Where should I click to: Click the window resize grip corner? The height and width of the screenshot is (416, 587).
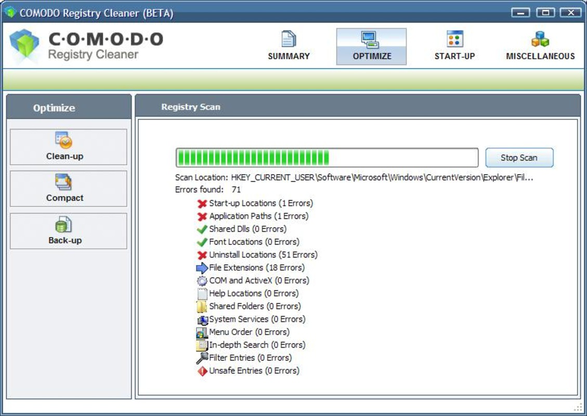click(579, 407)
